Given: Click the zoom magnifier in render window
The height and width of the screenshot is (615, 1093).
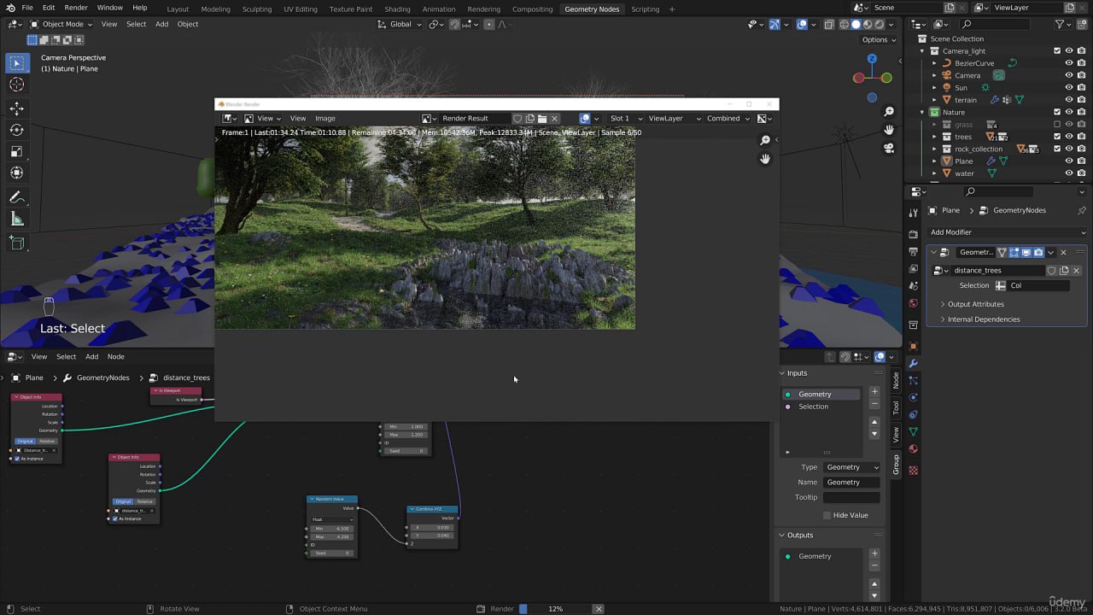Looking at the screenshot, I should [765, 140].
